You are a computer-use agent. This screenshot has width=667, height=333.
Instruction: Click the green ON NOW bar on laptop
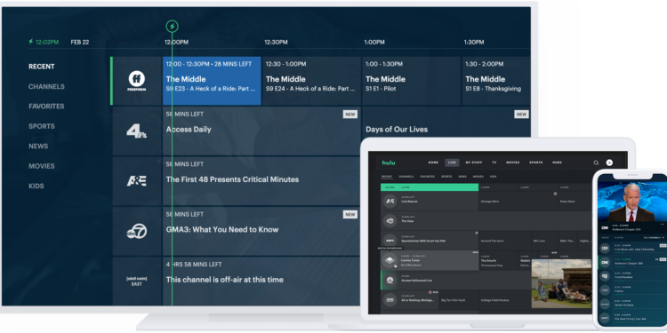pos(430,187)
